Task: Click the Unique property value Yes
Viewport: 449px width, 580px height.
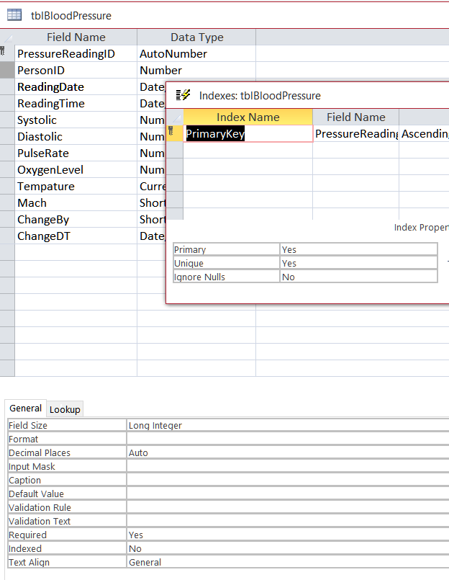Action: click(358, 263)
